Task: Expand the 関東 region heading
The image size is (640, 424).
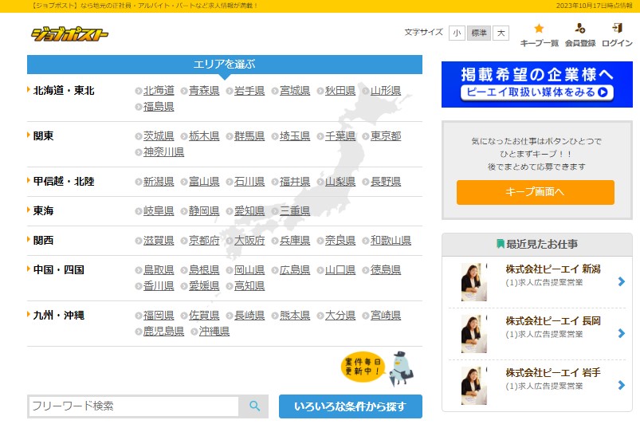Action: [43, 135]
